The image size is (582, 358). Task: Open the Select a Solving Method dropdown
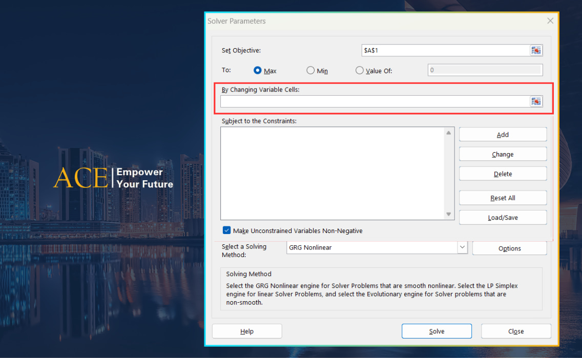(463, 247)
